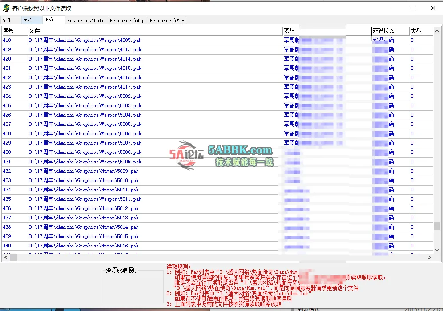Close the window
The image size is (443, 311).
433,8
